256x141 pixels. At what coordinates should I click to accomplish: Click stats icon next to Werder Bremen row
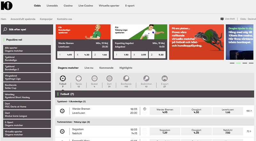[145, 109]
